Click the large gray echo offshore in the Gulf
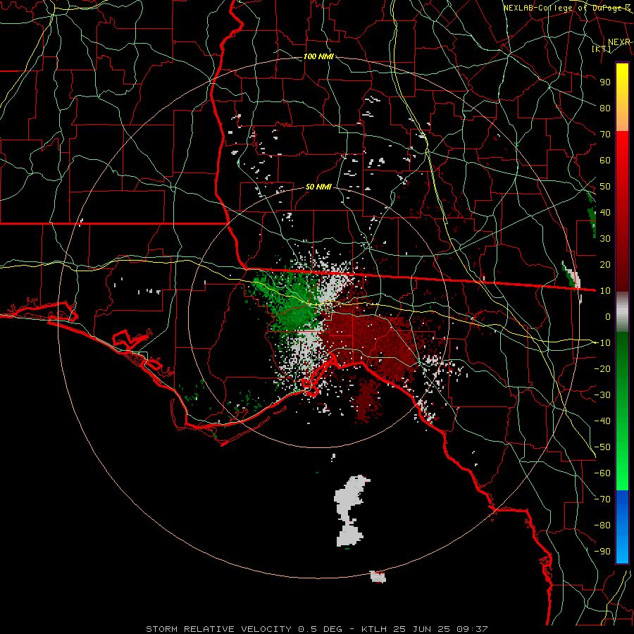634x634 pixels. click(351, 510)
